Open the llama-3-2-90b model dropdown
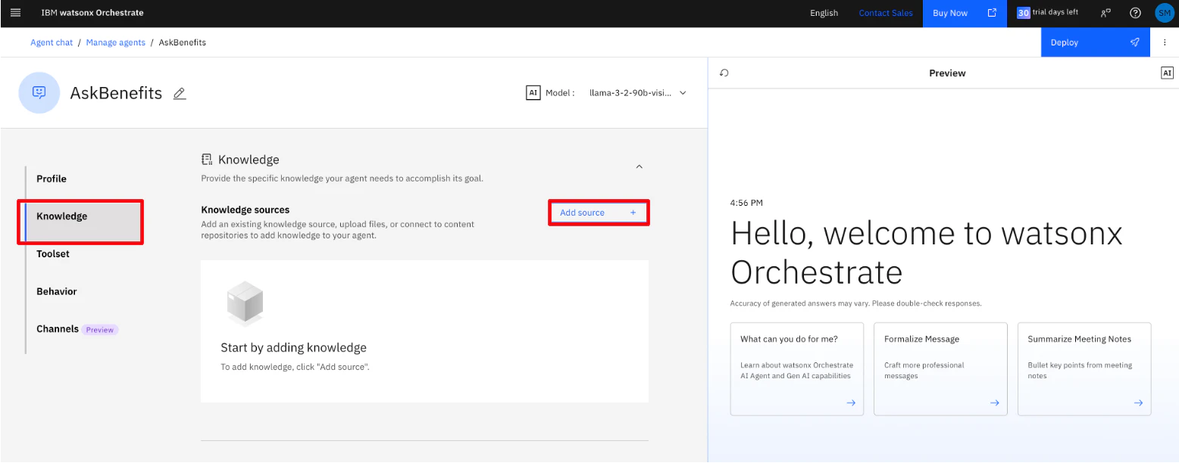 [x=639, y=93]
